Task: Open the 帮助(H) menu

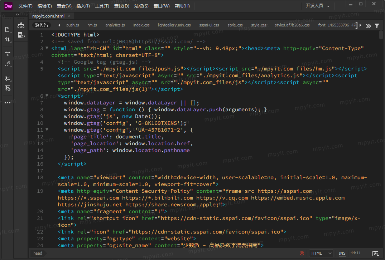Action: tap(182, 6)
